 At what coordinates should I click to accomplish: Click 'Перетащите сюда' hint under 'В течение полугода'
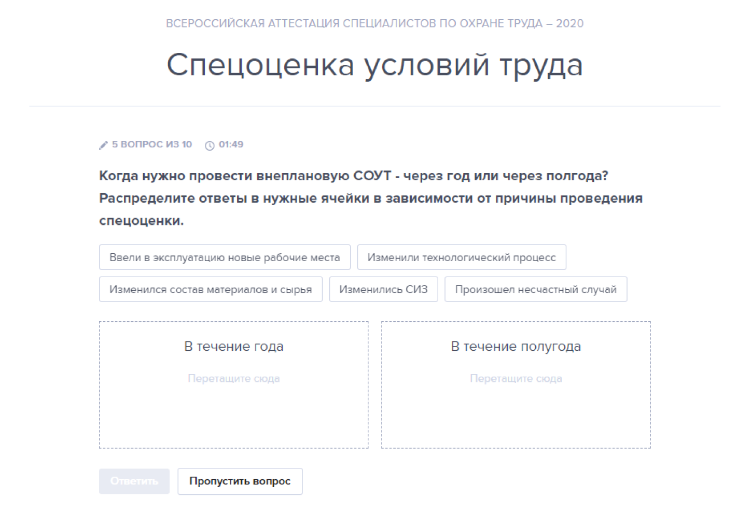click(516, 379)
